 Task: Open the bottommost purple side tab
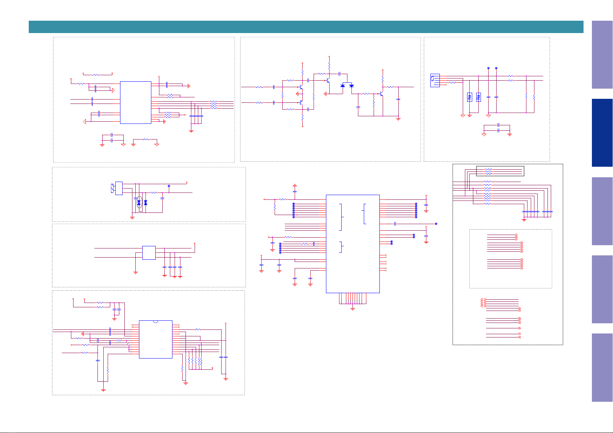pos(602,368)
